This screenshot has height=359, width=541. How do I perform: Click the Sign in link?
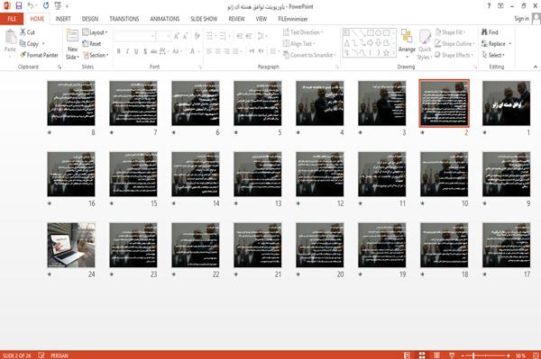(521, 19)
